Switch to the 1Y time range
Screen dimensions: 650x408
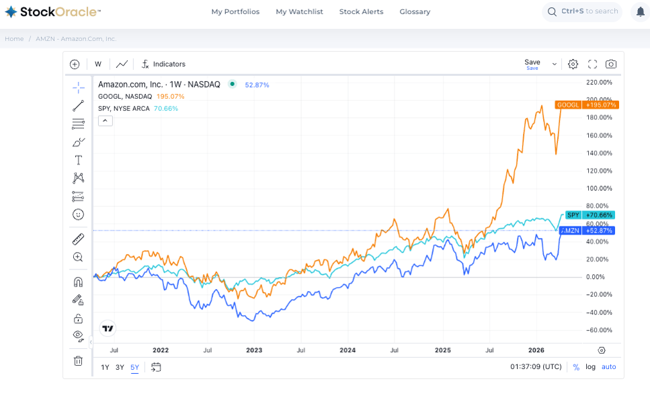pyautogui.click(x=105, y=367)
